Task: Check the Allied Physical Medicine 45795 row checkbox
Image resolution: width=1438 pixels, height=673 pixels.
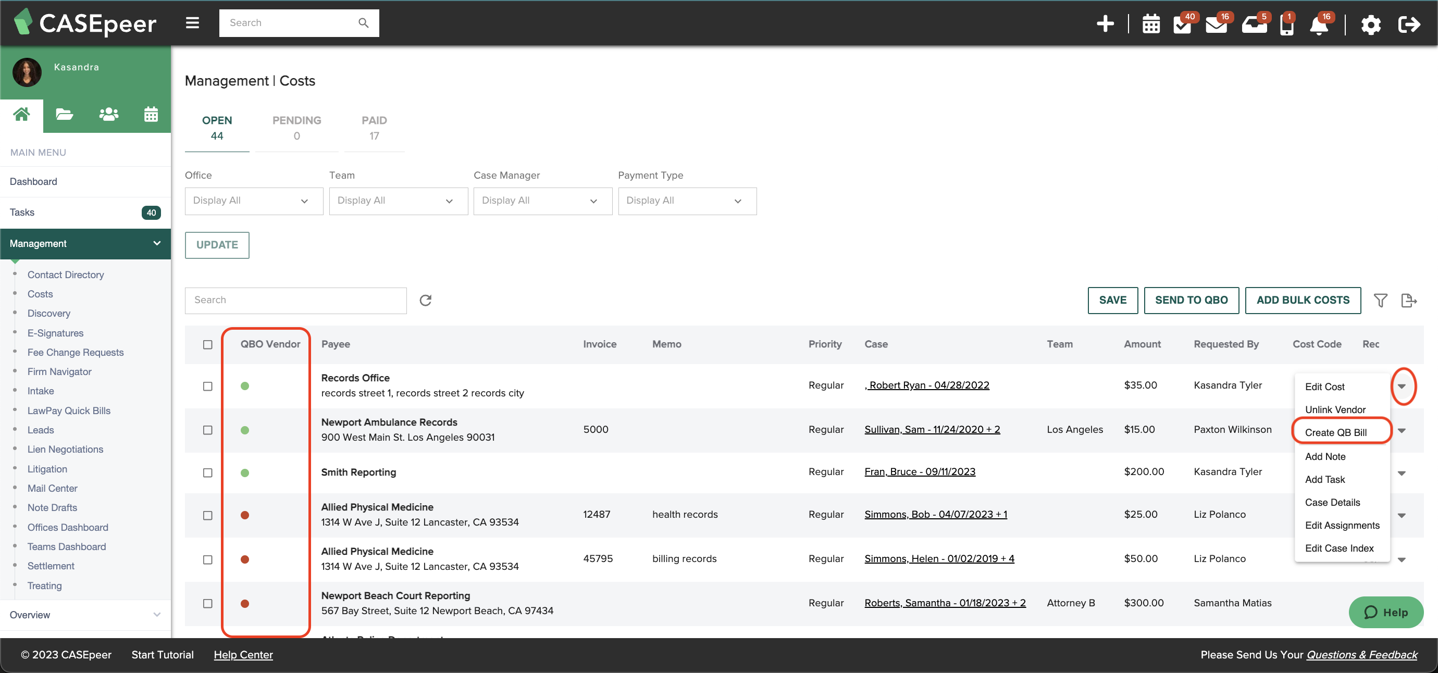Action: pyautogui.click(x=208, y=560)
